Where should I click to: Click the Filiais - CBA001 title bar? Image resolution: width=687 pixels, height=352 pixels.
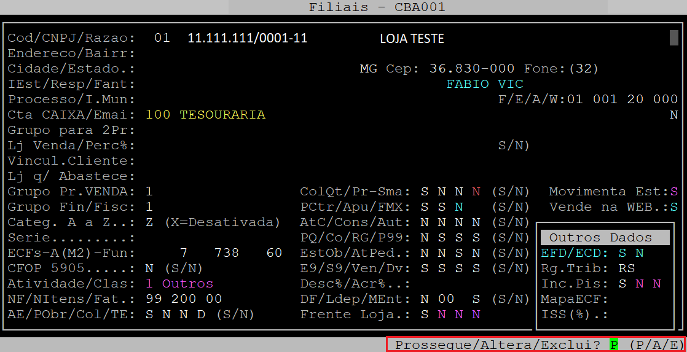coord(377,7)
